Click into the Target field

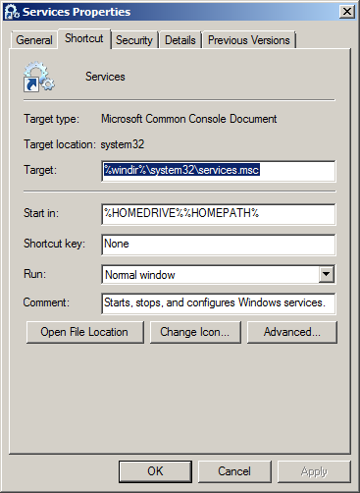pos(219,171)
